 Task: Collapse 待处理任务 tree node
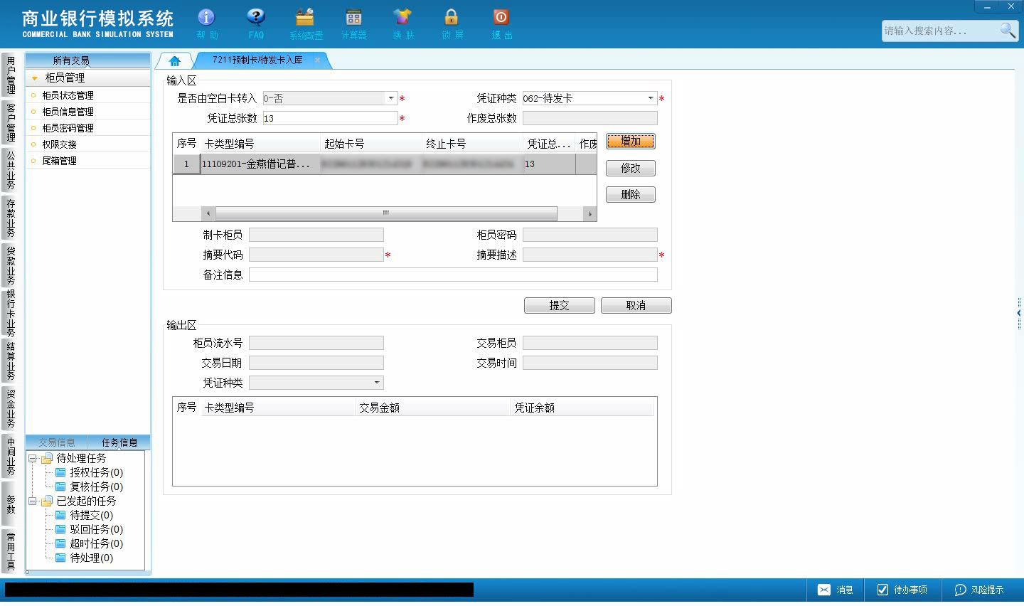pyautogui.click(x=33, y=459)
